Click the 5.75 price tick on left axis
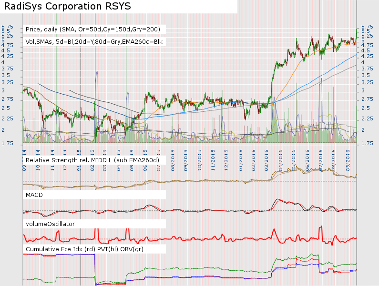The height and width of the screenshot is (286, 379). [7, 27]
